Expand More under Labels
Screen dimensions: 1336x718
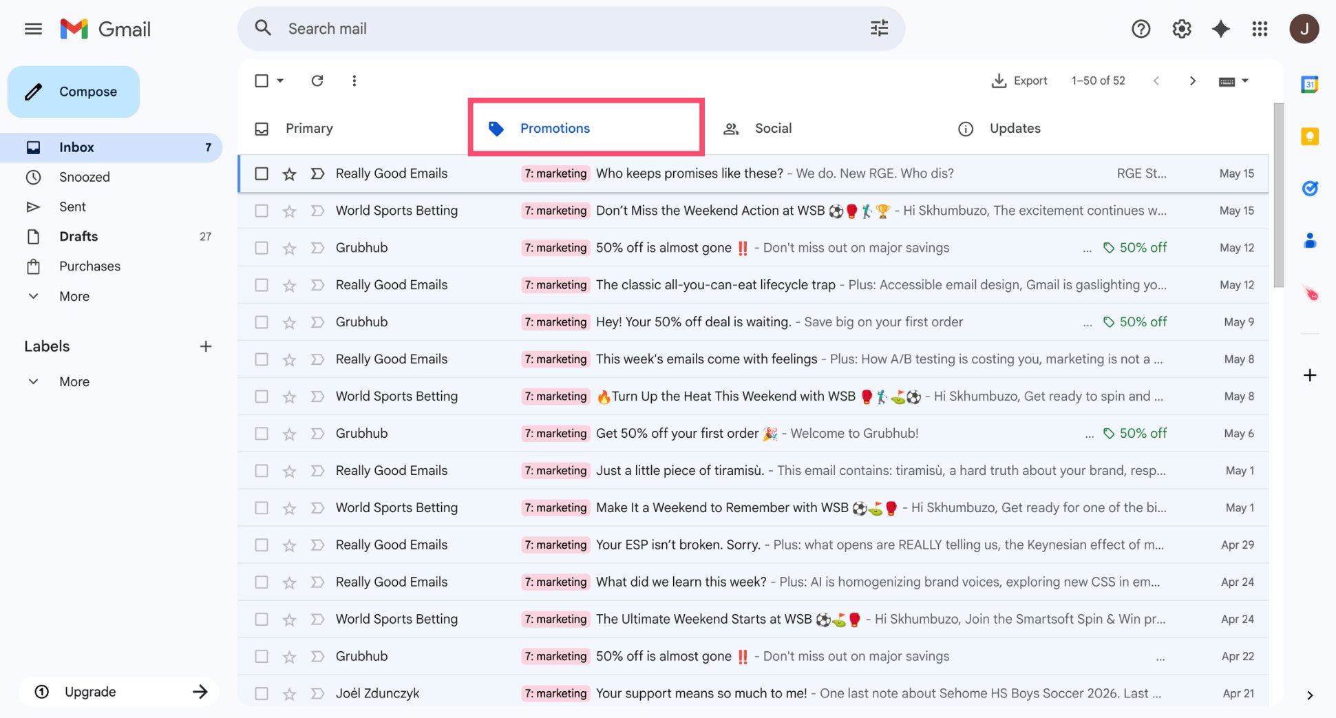coord(74,381)
